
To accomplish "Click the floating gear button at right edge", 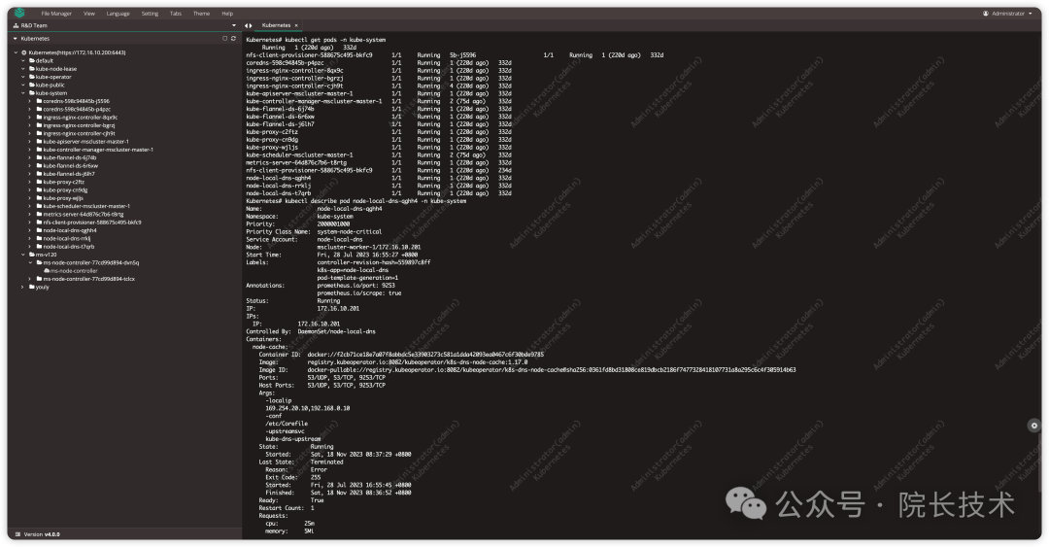I will pos(1033,426).
